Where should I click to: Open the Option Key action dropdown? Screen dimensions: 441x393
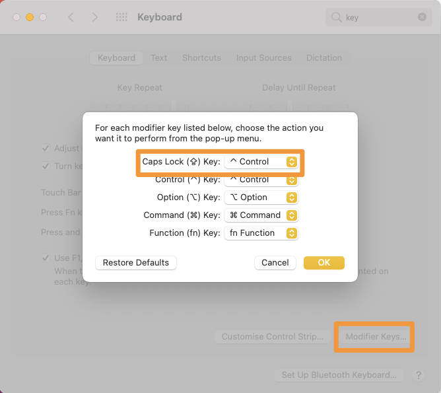point(261,197)
